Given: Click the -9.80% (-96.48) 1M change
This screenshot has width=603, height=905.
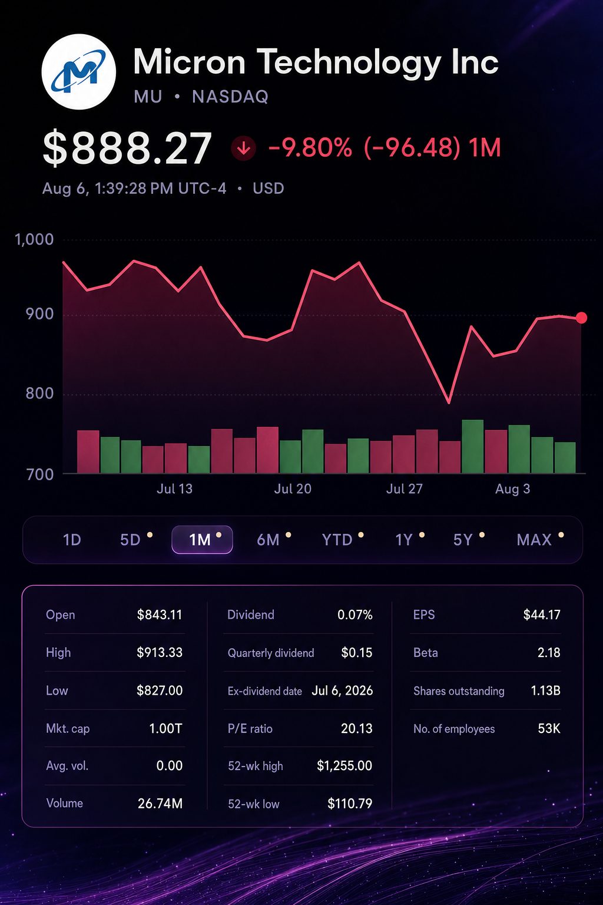Looking at the screenshot, I should (385, 148).
